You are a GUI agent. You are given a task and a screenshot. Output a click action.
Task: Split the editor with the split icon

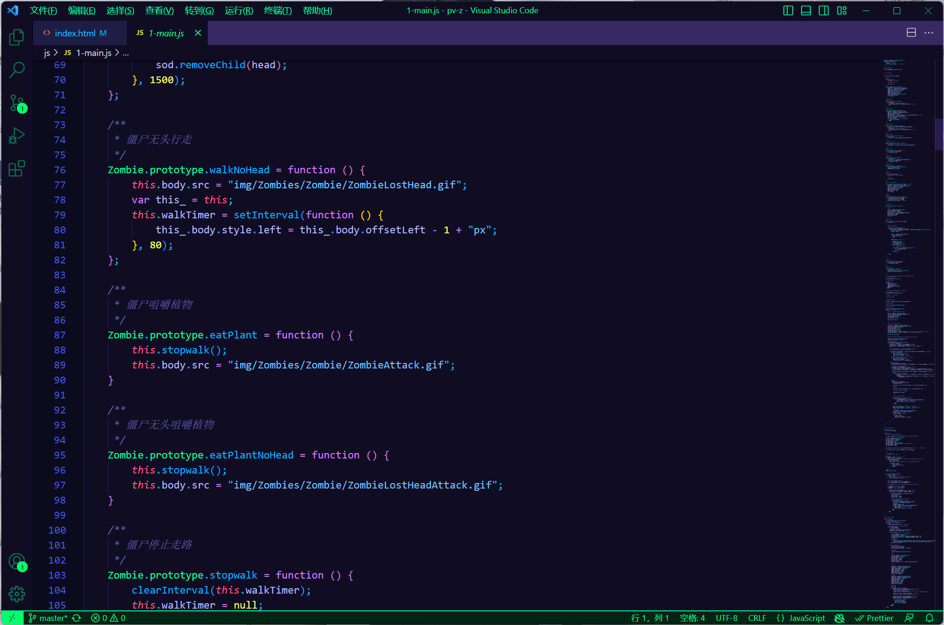(911, 33)
